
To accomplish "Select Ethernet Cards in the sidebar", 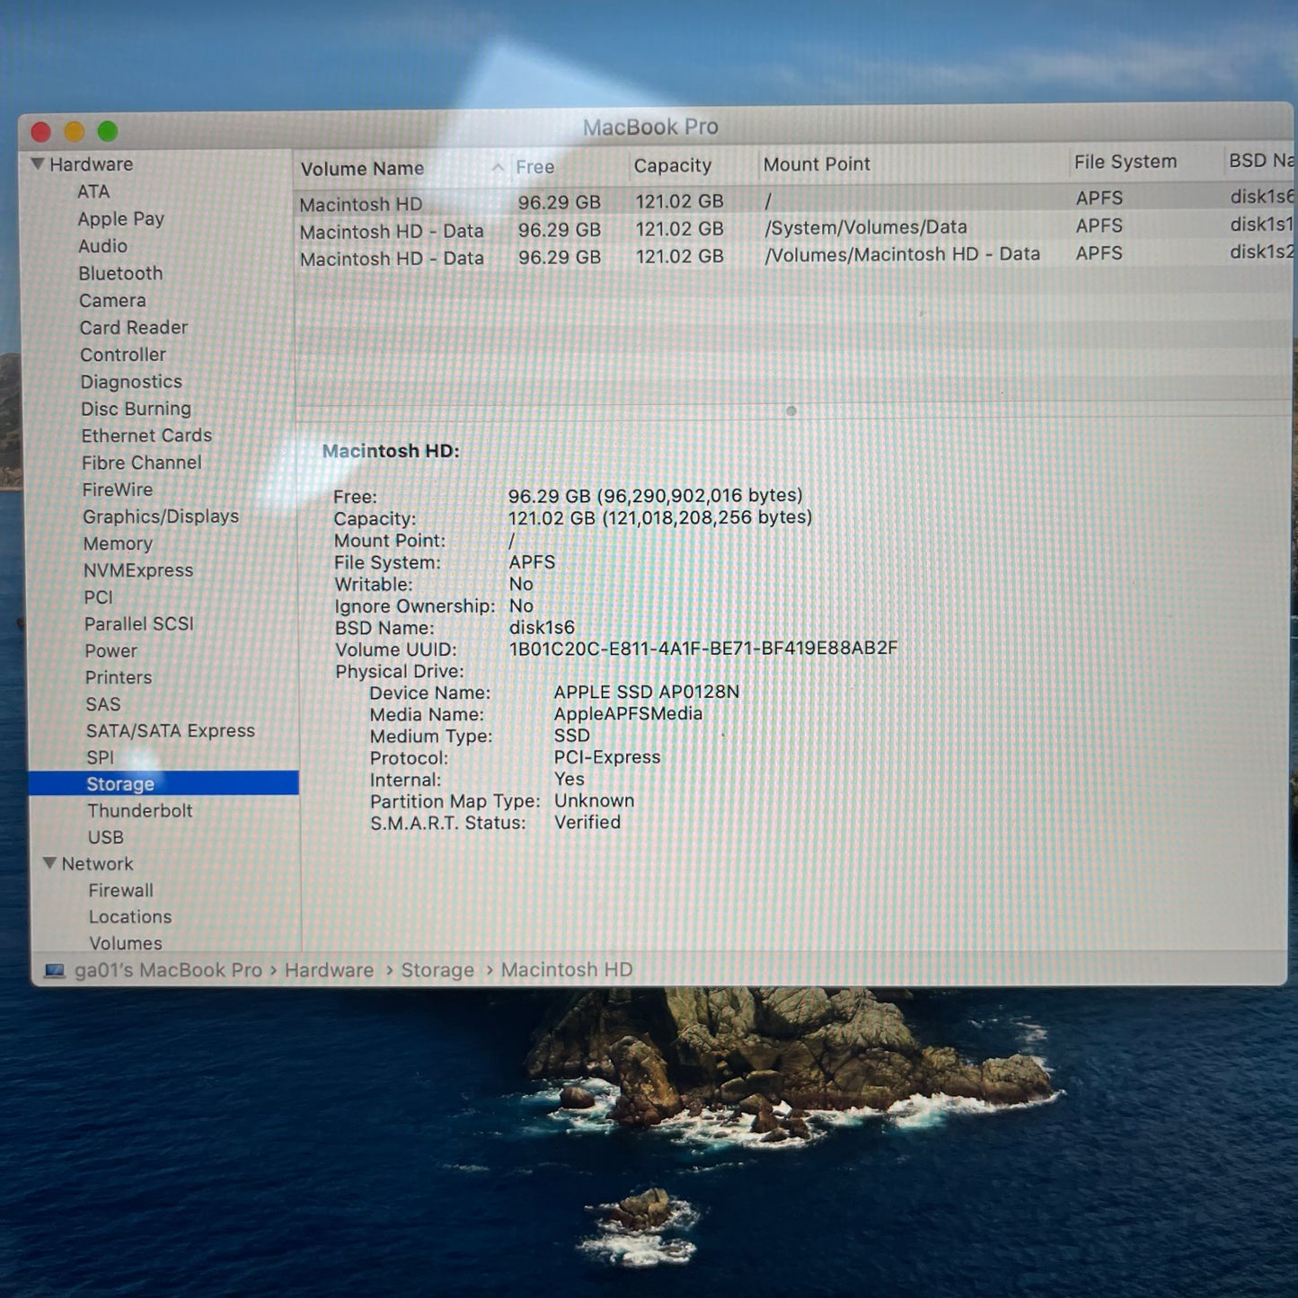I will [146, 436].
